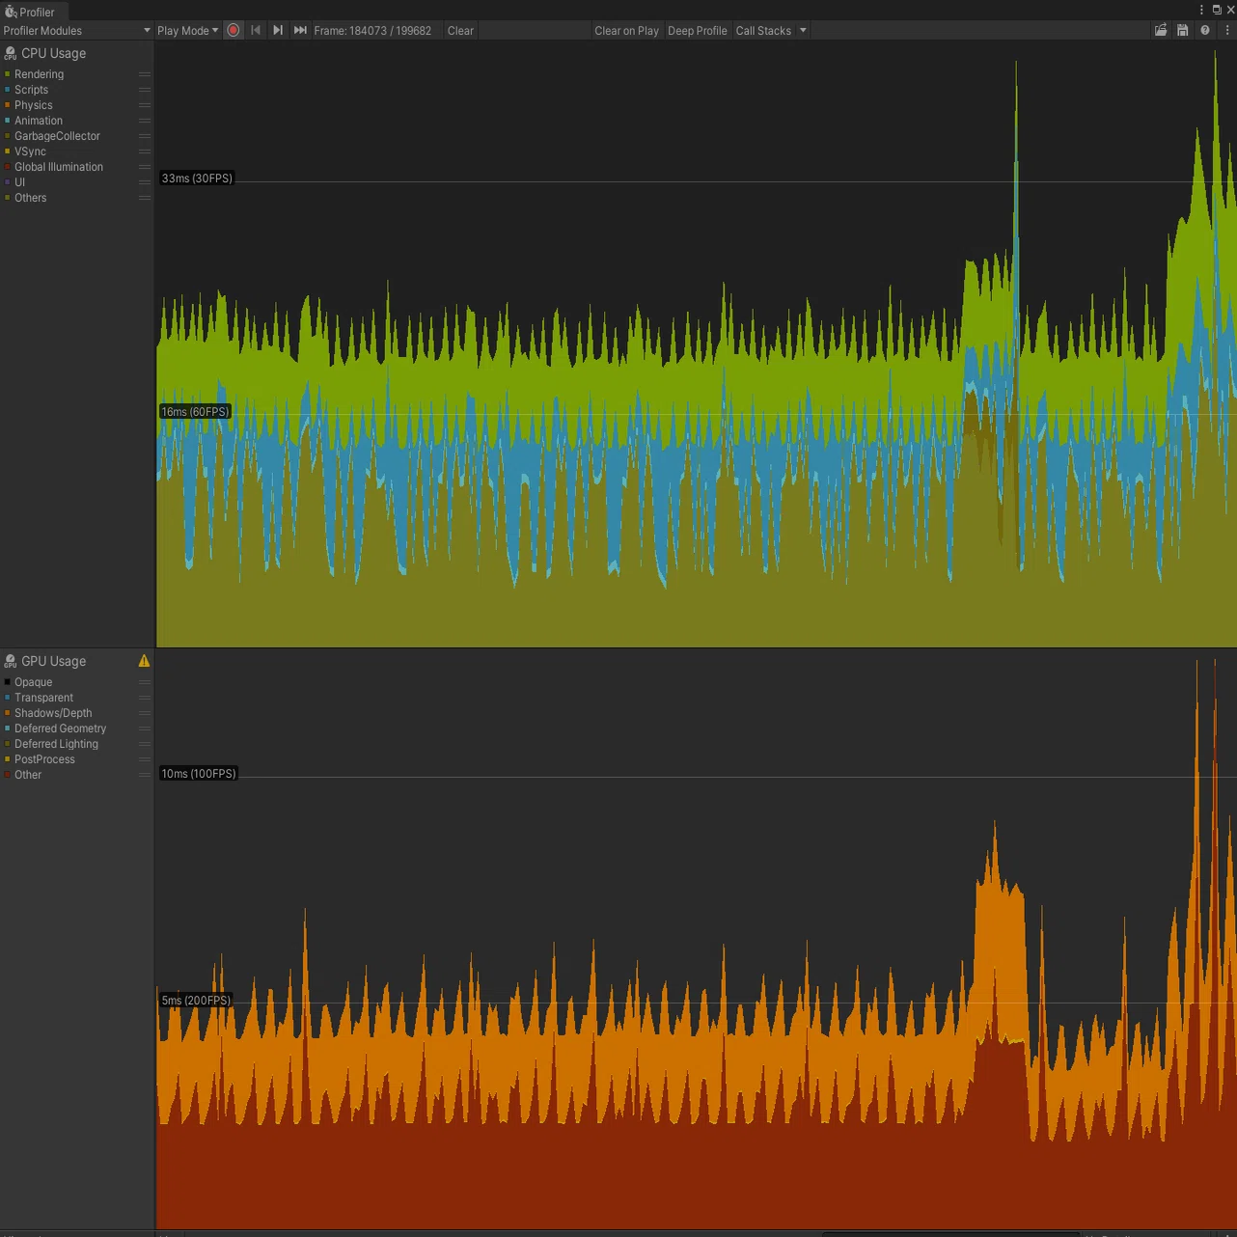Screen dimensions: 1237x1237
Task: Toggle Scripts category in CPU Usage
Action: tap(31, 90)
